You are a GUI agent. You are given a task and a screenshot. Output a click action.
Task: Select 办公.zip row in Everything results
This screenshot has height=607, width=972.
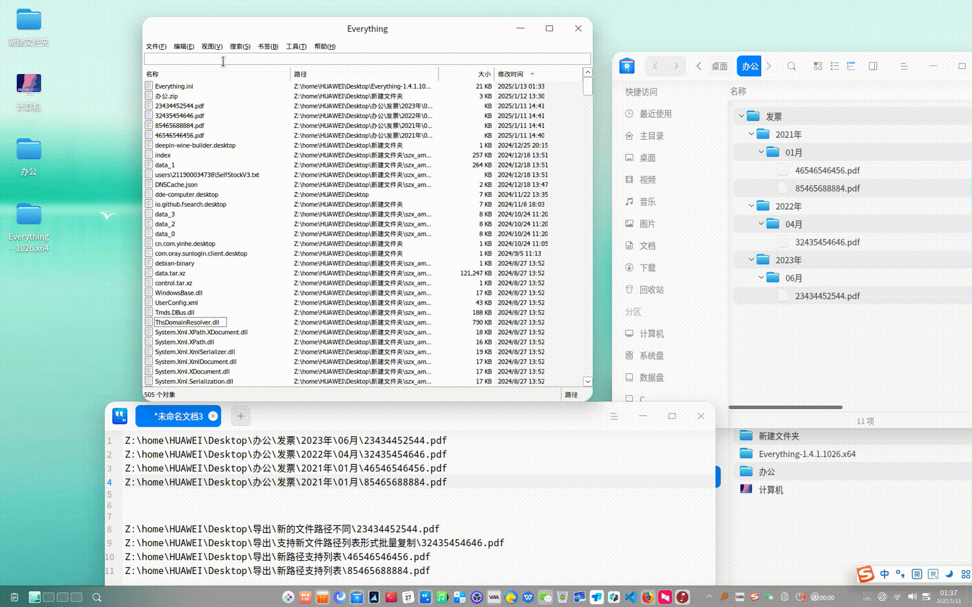pos(363,96)
